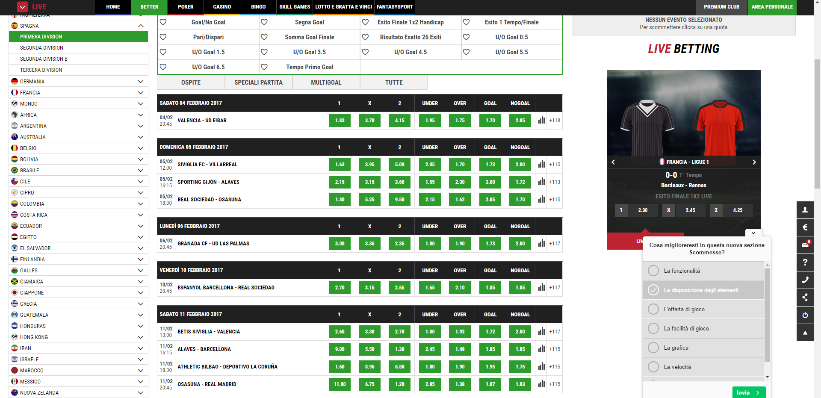Switch to the SPECIALI PARTITA tab
Viewport: 821px width, 398px height.
pos(258,83)
